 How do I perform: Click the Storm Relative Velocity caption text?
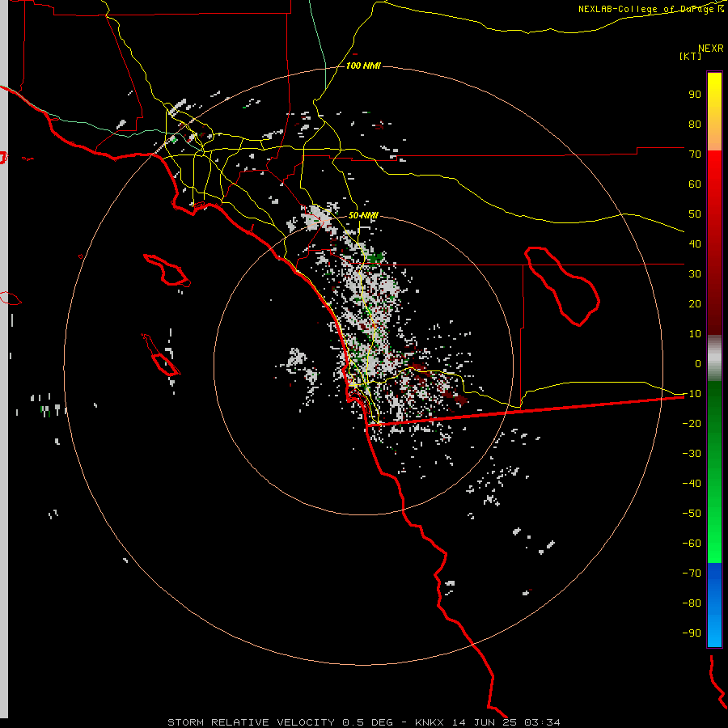tap(363, 722)
